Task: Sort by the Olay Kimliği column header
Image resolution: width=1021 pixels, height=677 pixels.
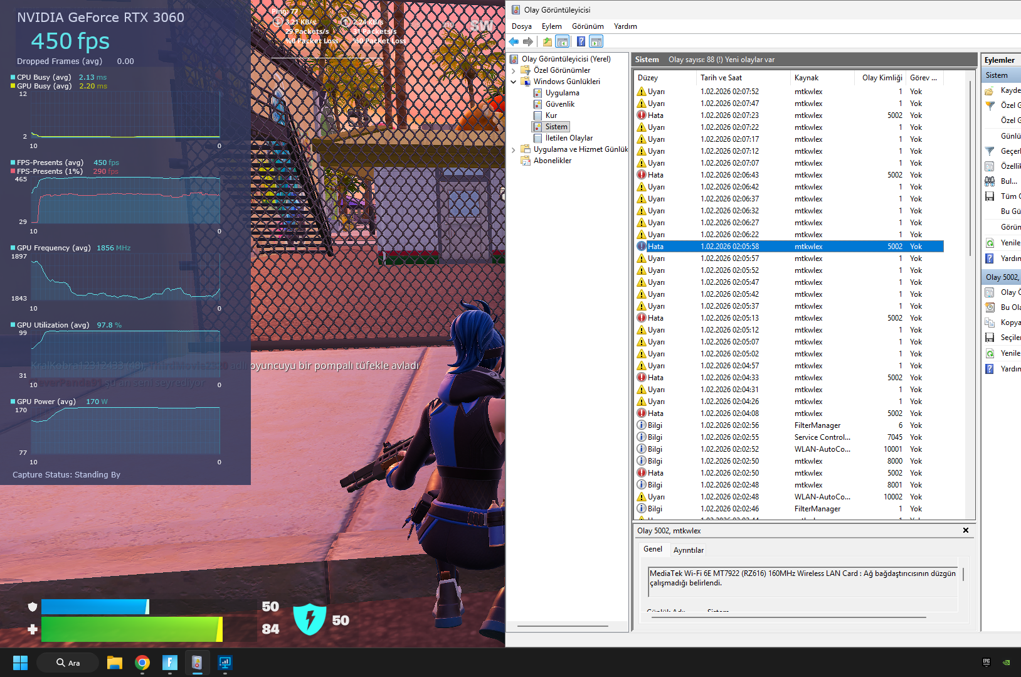Action: [x=880, y=78]
